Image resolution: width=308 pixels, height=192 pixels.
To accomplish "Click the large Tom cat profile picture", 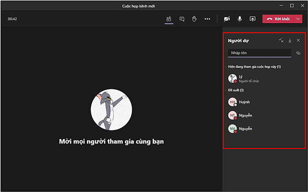I will pos(111,110).
